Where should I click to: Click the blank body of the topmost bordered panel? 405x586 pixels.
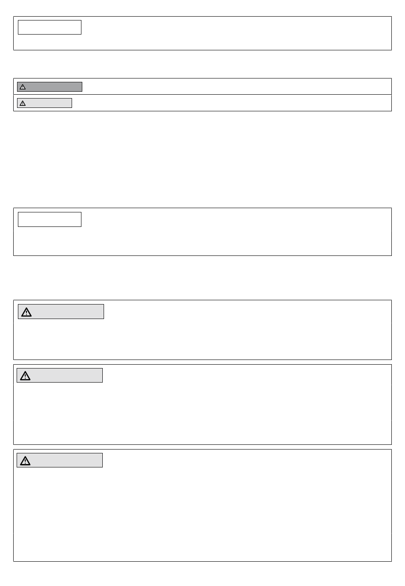234,33
